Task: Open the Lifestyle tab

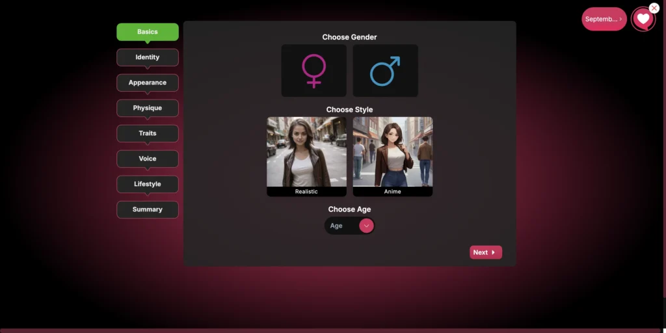Action: pos(148,184)
